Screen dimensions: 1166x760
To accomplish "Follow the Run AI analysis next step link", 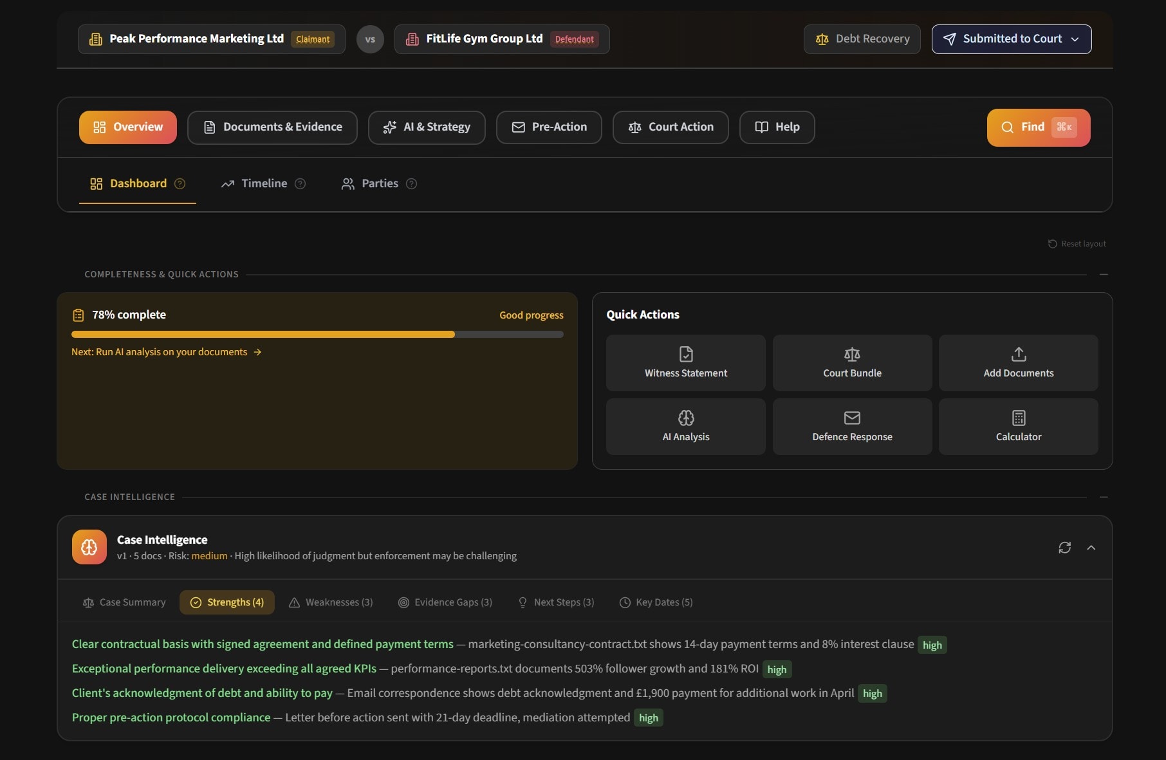I will [x=166, y=351].
